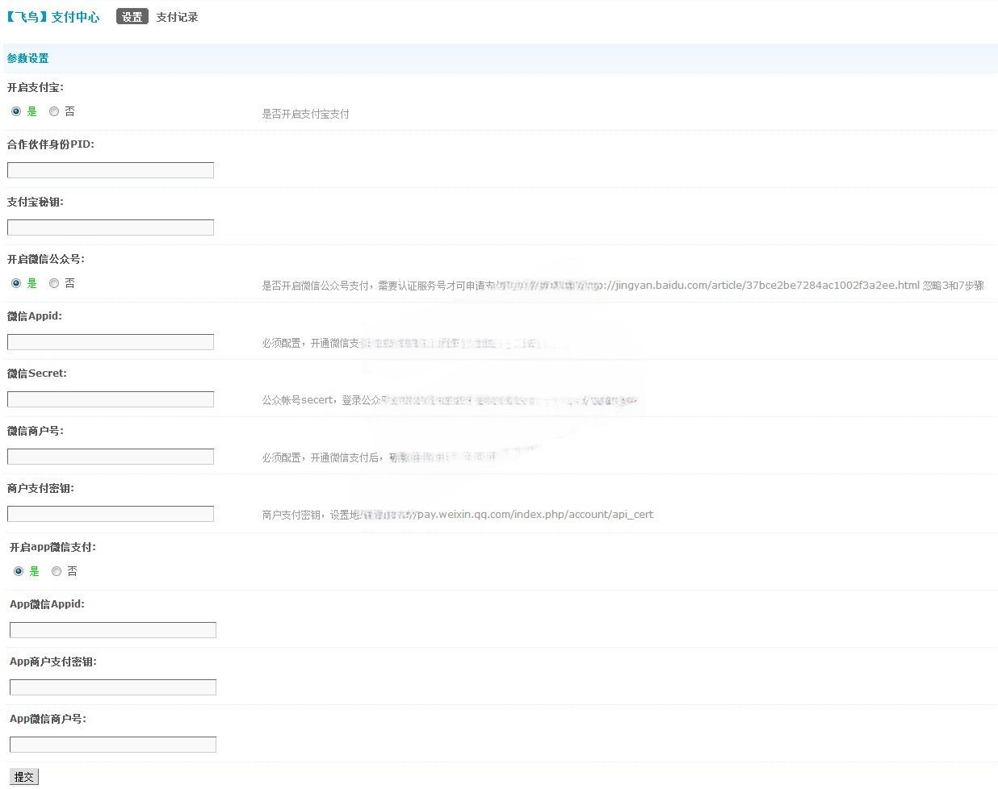
Task: Switch to the 支付记录 tab
Action: pos(177,17)
